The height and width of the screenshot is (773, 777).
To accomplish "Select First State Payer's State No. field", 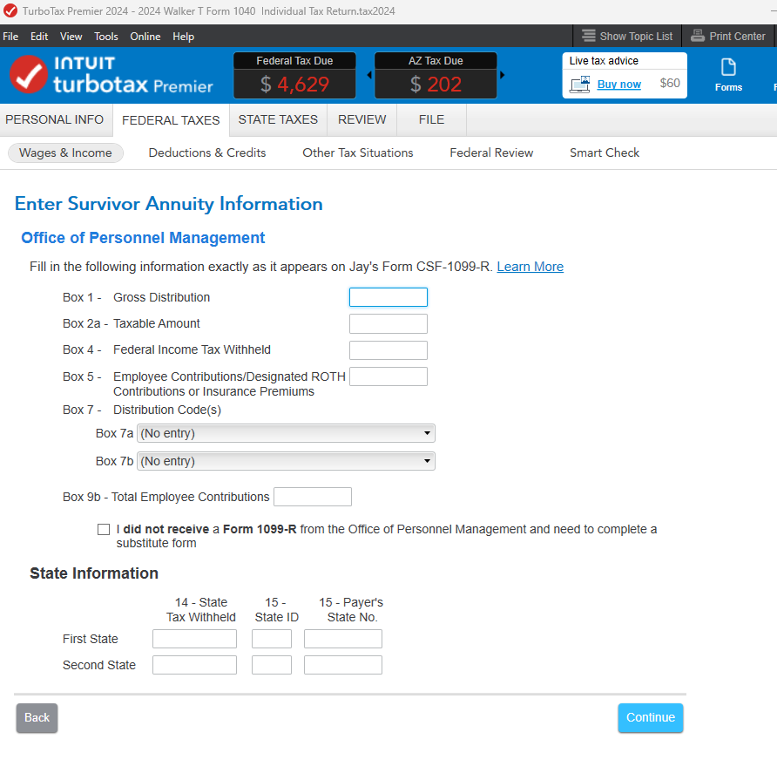I will point(343,639).
